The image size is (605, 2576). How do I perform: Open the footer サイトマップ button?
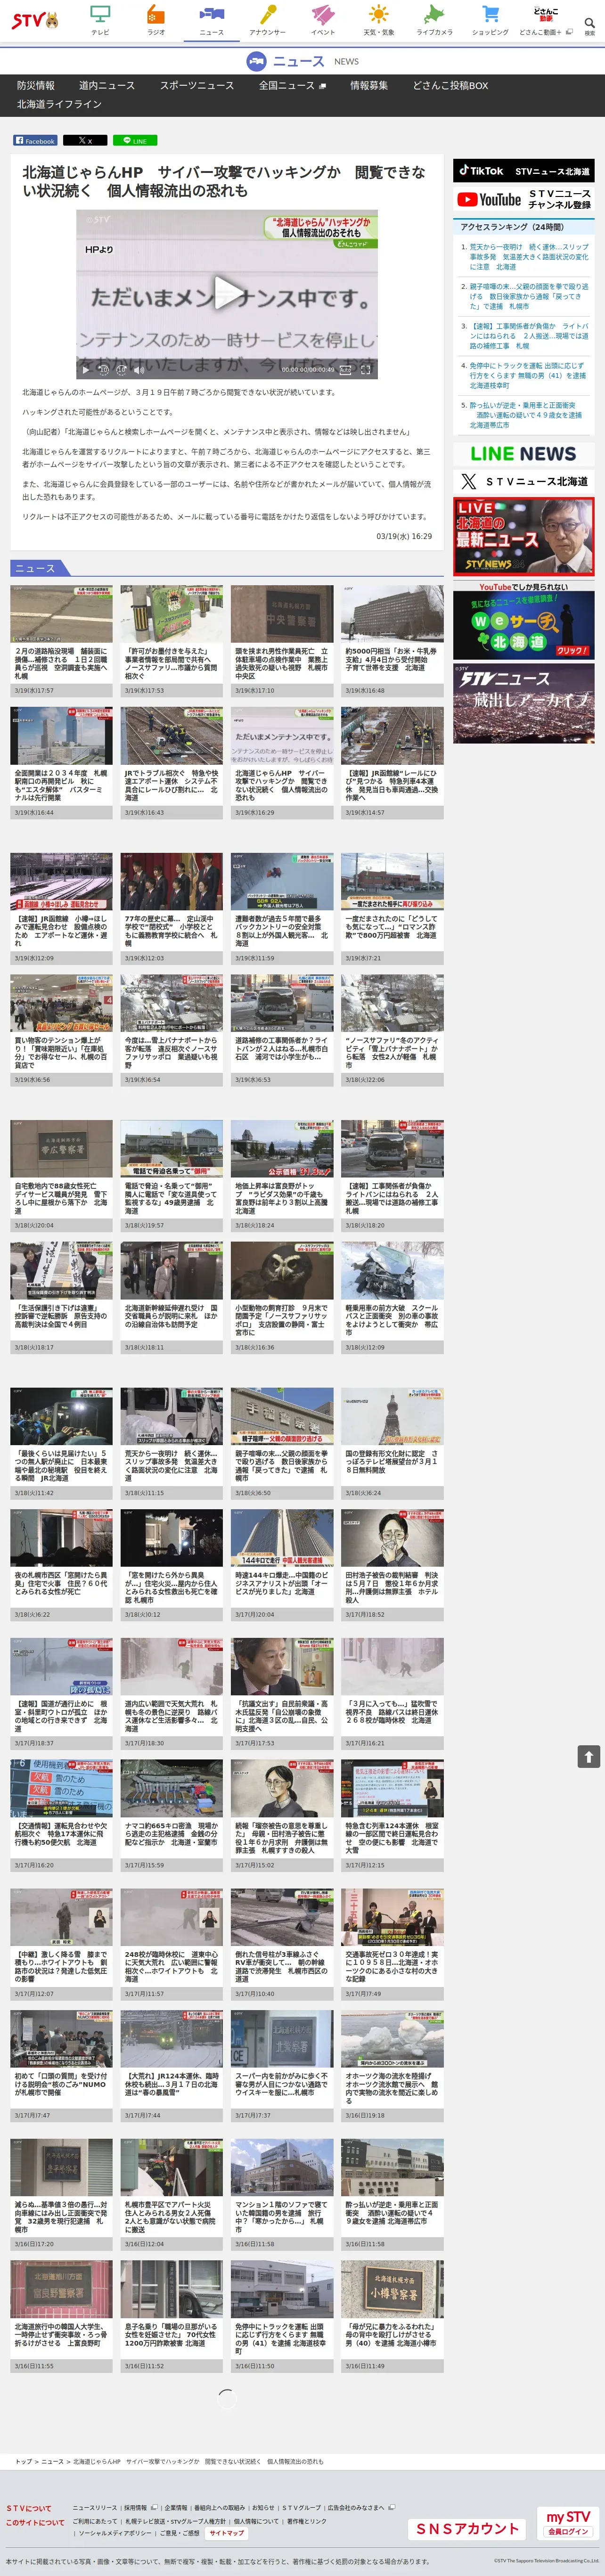pyautogui.click(x=226, y=2533)
